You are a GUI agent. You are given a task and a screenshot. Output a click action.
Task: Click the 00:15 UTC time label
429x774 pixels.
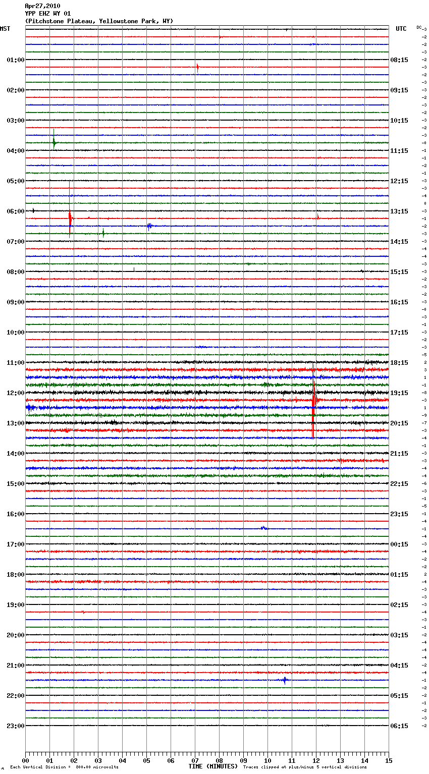click(x=399, y=544)
